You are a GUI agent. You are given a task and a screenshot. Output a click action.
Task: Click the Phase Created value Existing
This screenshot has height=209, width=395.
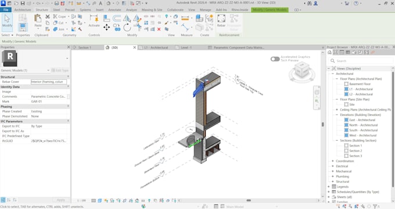[49, 111]
